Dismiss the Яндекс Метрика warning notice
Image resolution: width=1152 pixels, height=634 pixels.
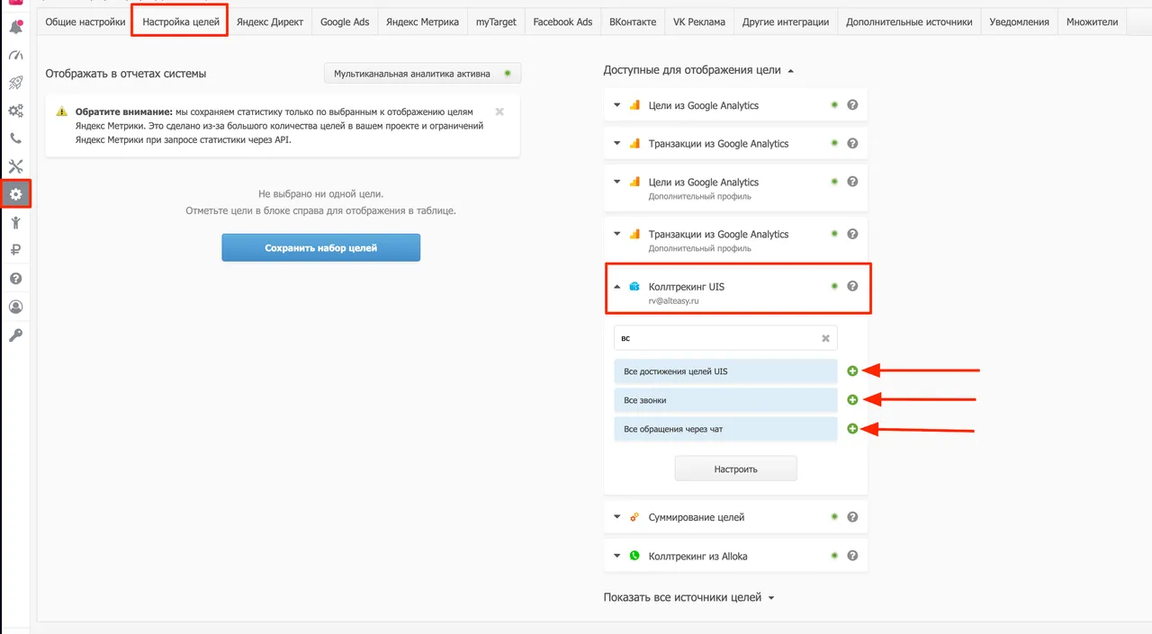(x=499, y=112)
